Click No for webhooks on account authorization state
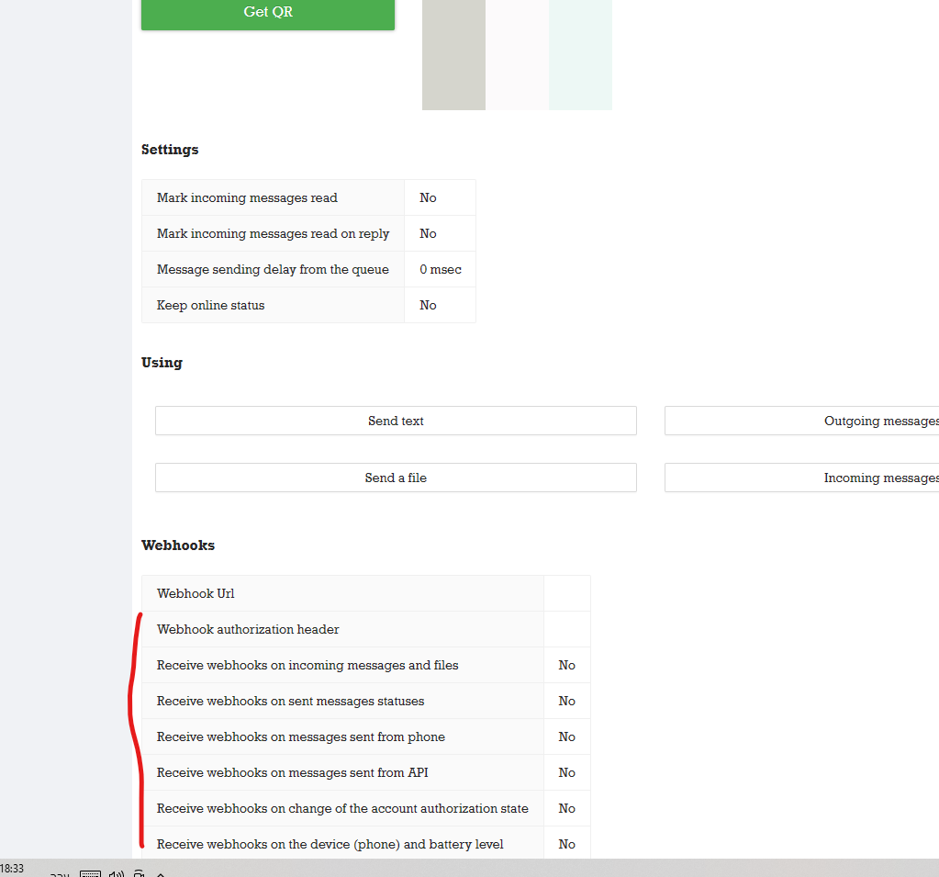This screenshot has width=939, height=877. [x=566, y=809]
